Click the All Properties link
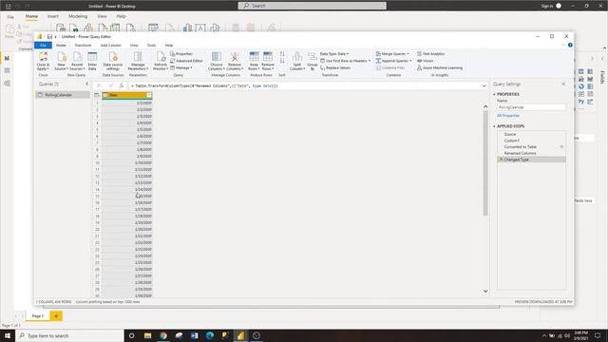The image size is (608, 342). [508, 116]
